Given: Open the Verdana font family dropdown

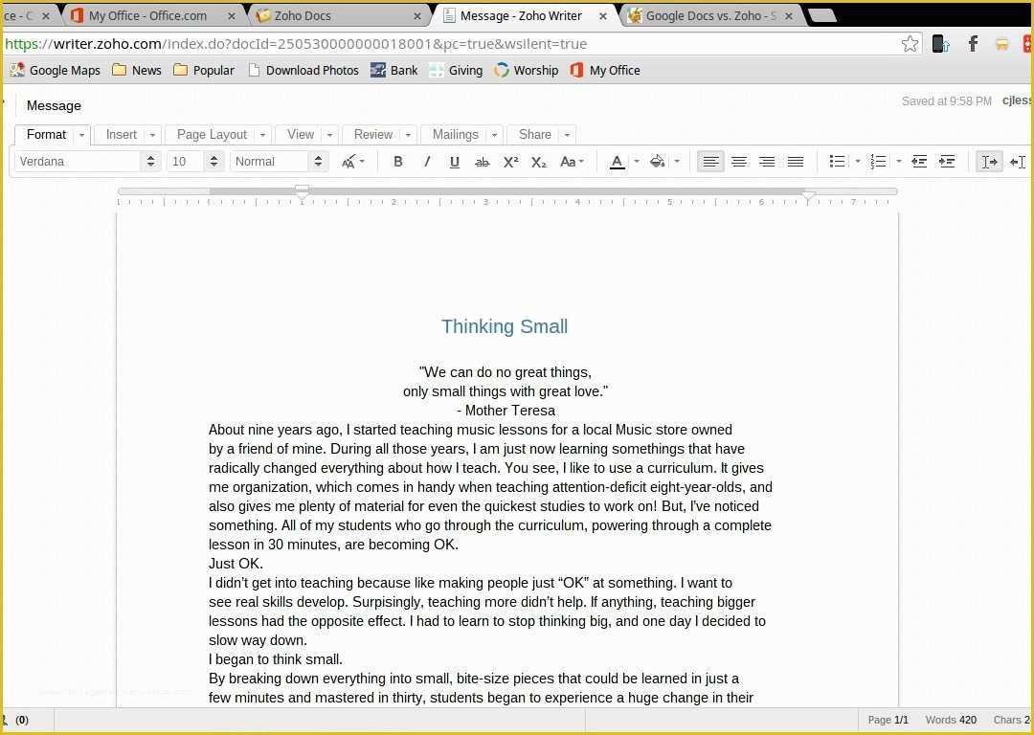Looking at the screenshot, I should tap(87, 162).
